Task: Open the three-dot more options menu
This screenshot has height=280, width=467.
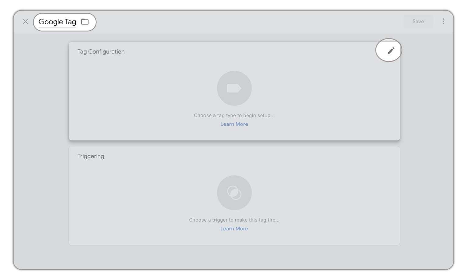Action: click(443, 21)
